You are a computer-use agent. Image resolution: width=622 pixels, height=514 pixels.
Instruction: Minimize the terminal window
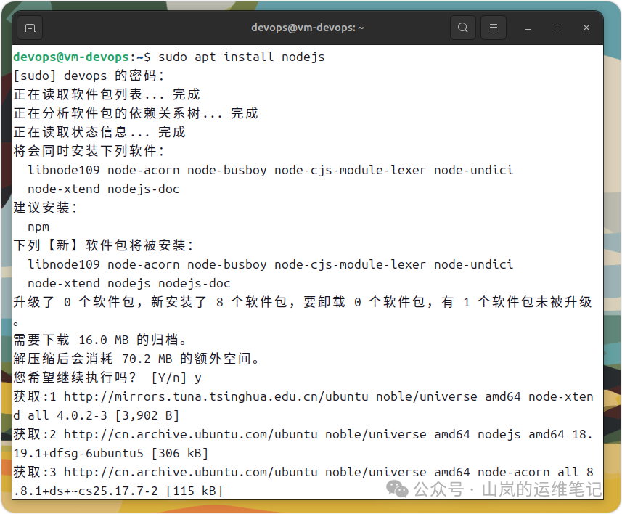point(528,27)
